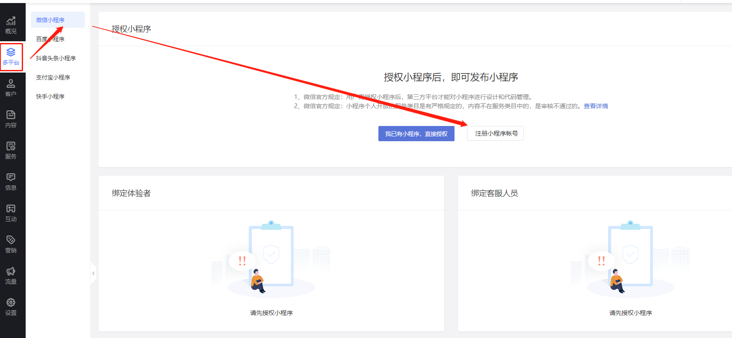Open the 设置 settings section

click(x=11, y=307)
